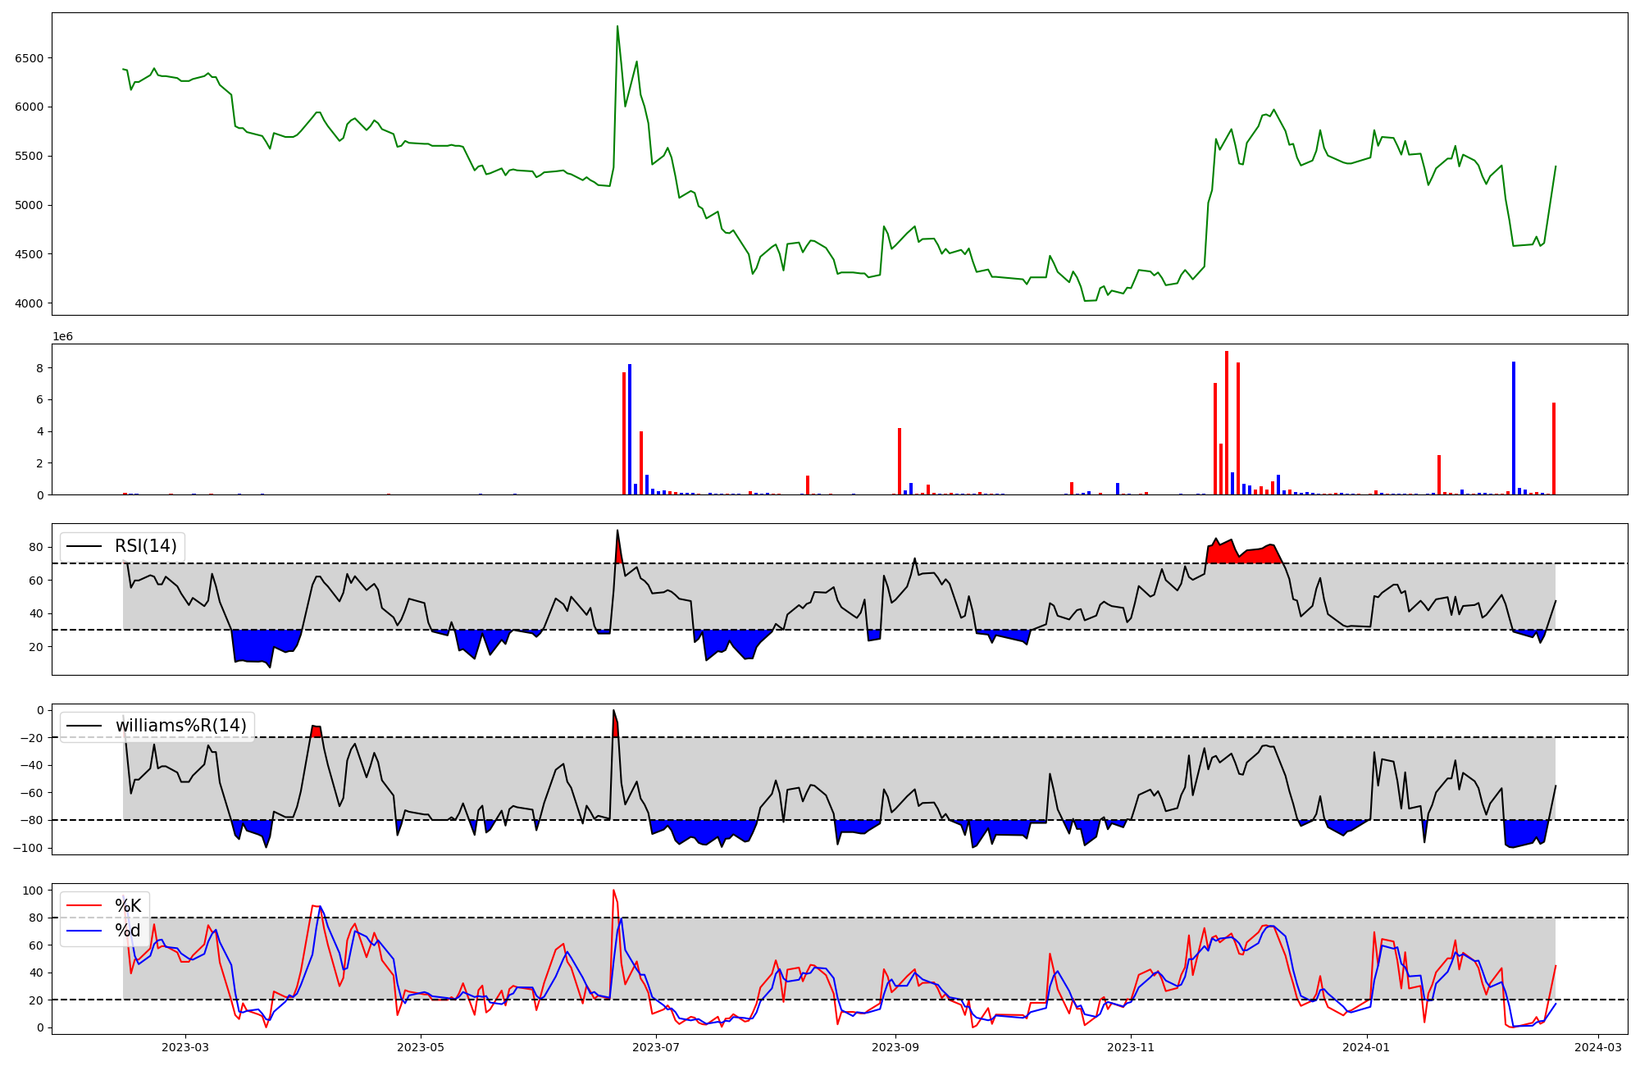Viewport: 1640px width, 1066px height.
Task: Click the 2023-03 x-axis date label
Action: [185, 1047]
